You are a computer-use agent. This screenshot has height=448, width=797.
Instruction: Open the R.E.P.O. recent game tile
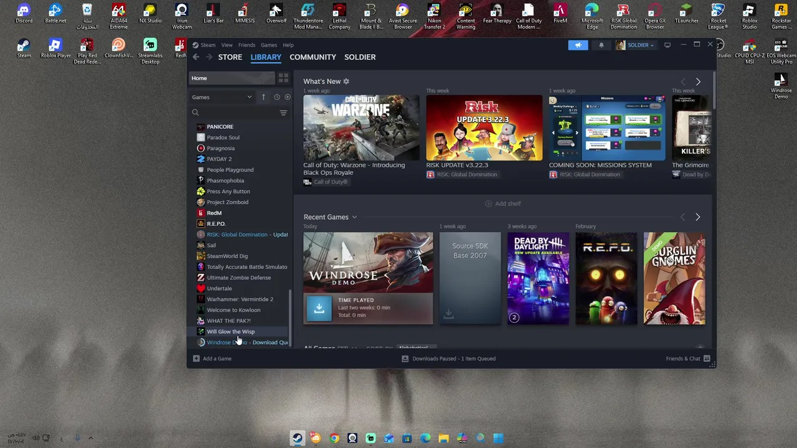point(606,278)
